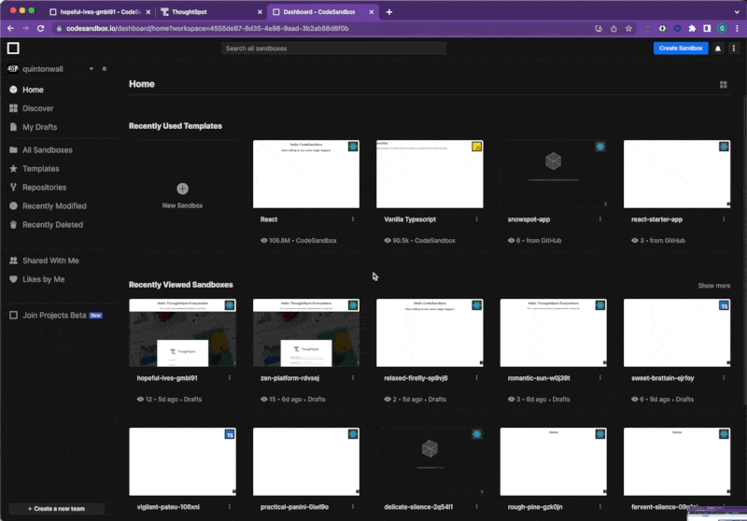Open the React template options menu
The width and height of the screenshot is (747, 521).
pyautogui.click(x=353, y=219)
